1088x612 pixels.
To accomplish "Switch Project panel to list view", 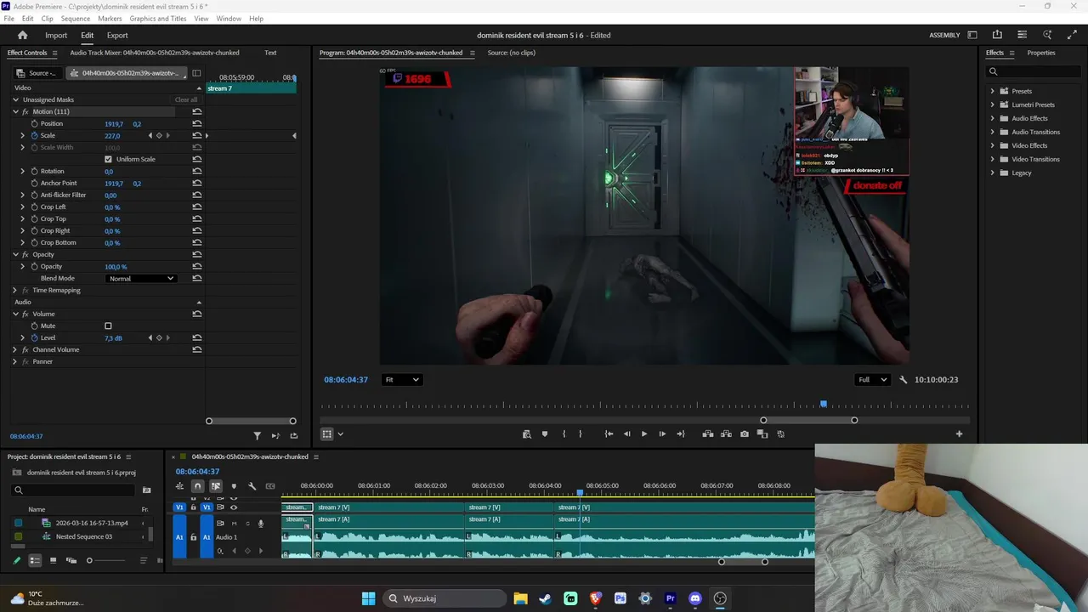I will pos(35,560).
